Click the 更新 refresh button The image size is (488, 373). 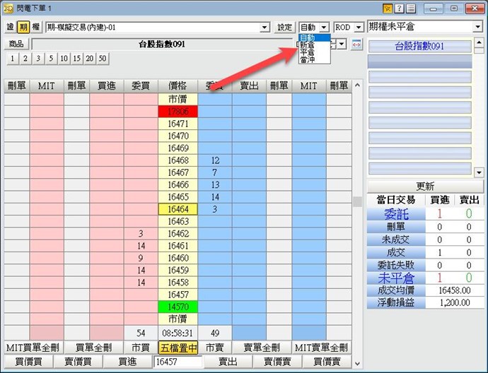pos(425,186)
